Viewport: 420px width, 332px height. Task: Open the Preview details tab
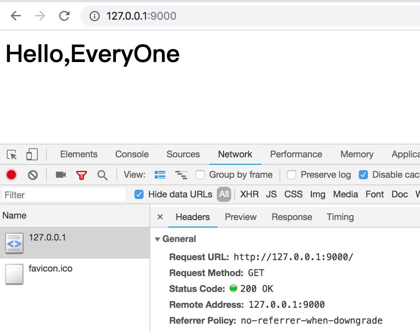(x=241, y=217)
